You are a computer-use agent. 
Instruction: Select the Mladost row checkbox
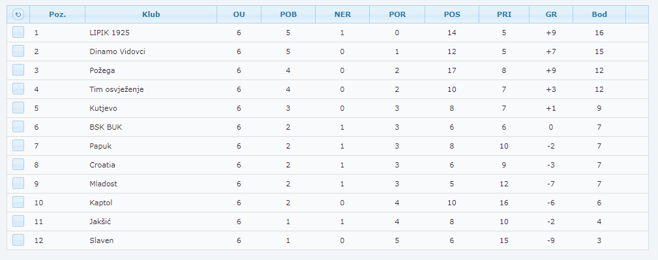18,183
